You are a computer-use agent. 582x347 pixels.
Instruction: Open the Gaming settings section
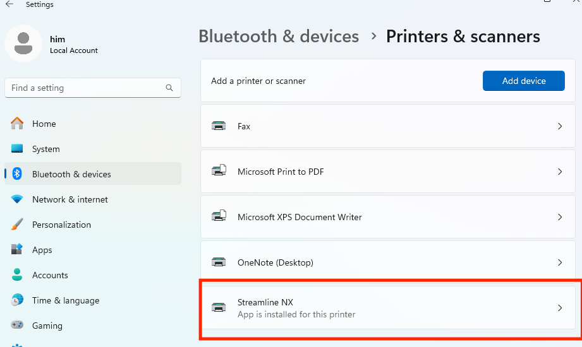[47, 326]
